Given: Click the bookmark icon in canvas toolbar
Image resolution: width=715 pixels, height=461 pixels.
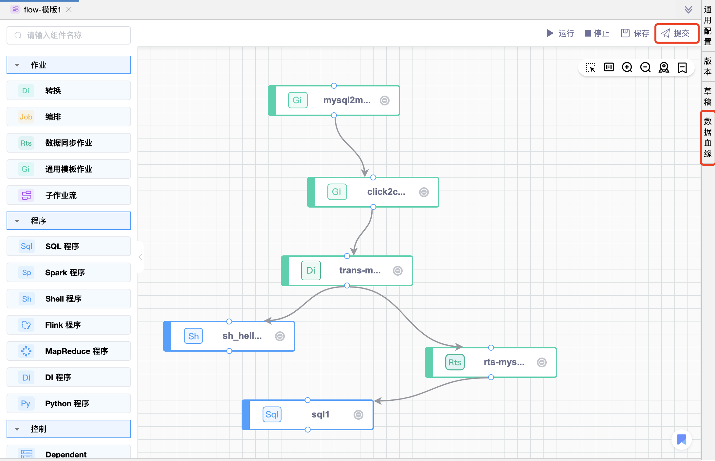Looking at the screenshot, I should coord(682,68).
